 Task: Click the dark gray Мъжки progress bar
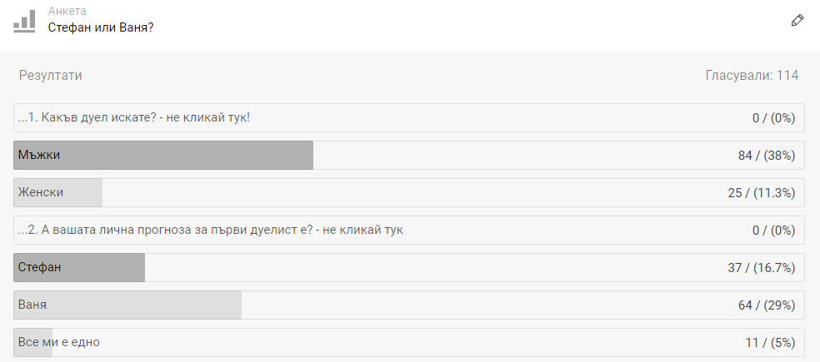(163, 155)
